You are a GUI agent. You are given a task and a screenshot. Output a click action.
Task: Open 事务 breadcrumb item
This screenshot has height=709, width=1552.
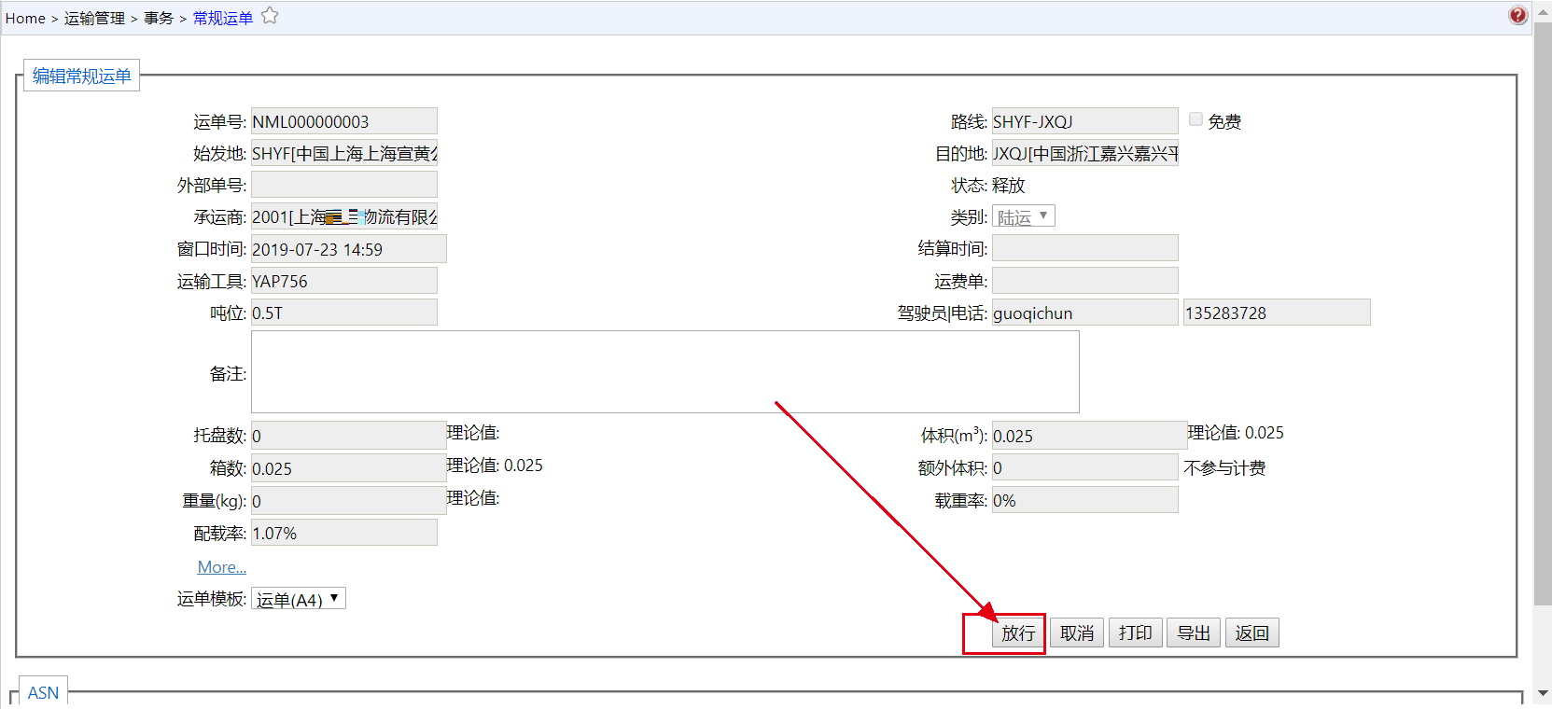tap(159, 18)
